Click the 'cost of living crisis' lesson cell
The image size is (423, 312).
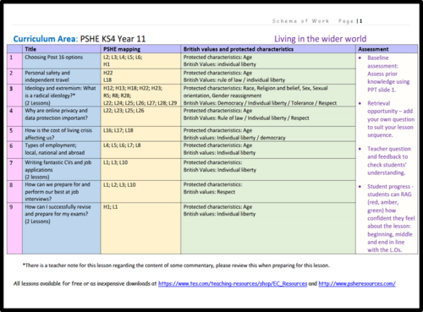pyautogui.click(x=61, y=134)
